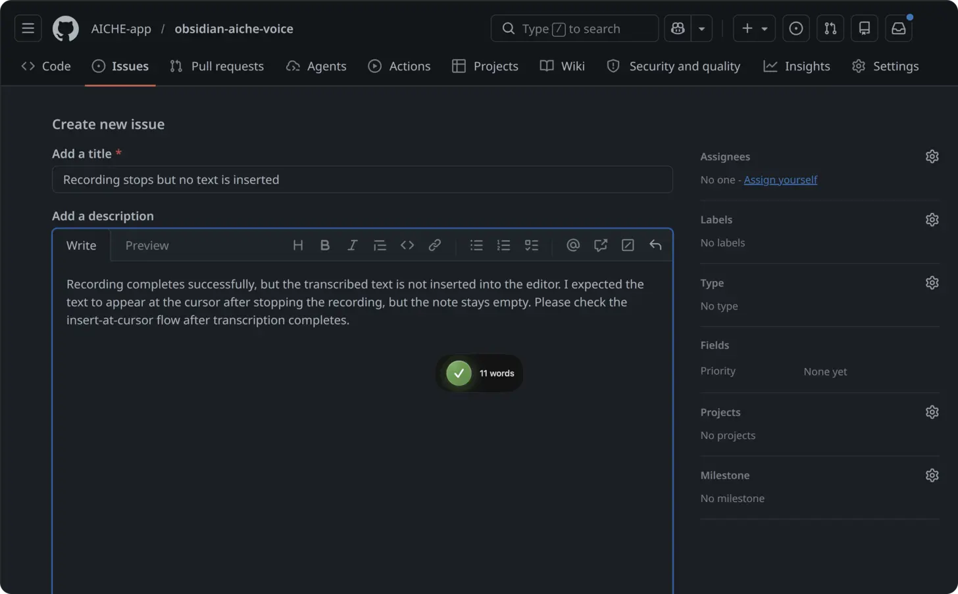Toggle italic formatting in editor toolbar
The height and width of the screenshot is (594, 958).
tap(353, 245)
